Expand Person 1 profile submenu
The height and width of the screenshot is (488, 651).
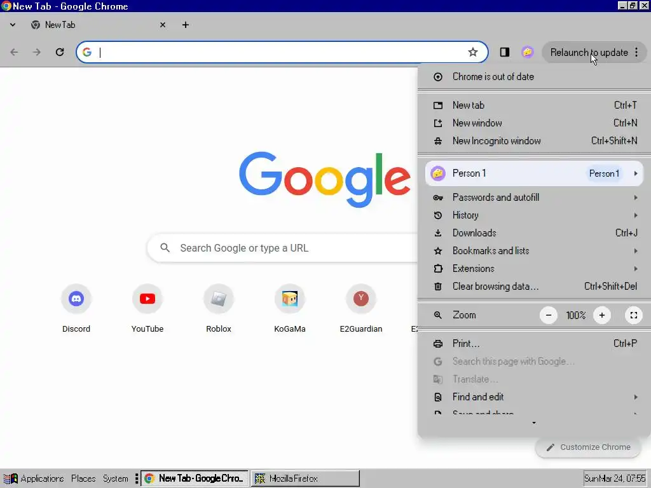coord(534,173)
